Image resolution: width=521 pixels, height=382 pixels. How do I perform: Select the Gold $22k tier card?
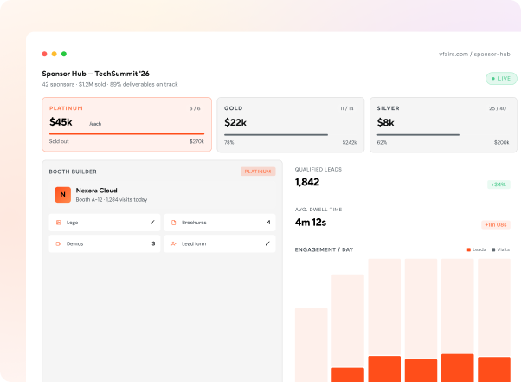click(x=291, y=125)
